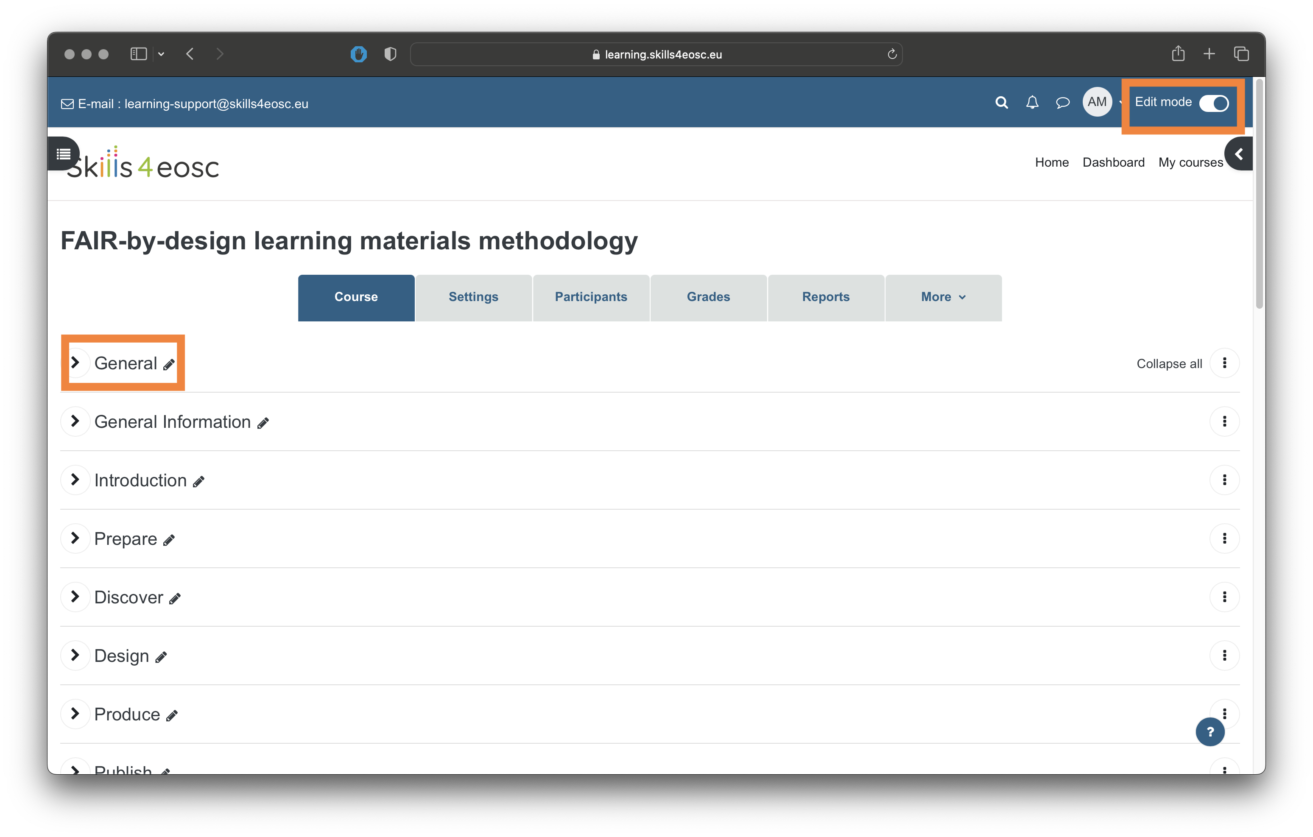Toggle Edit mode off
The image size is (1313, 837).
click(x=1215, y=103)
